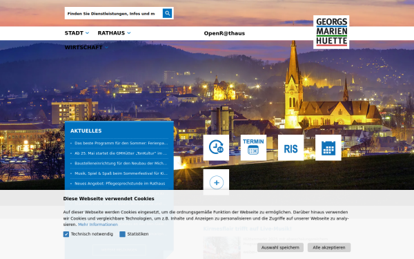The height and width of the screenshot is (259, 414).
Task: Open the RIS council information tile
Action: coord(290,148)
